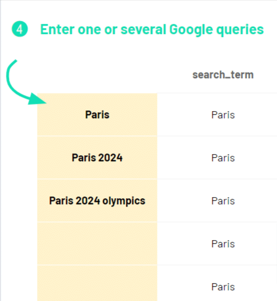Select the 'Paris 2024' query cell
Screen dimensions: 277x301
tap(97, 158)
